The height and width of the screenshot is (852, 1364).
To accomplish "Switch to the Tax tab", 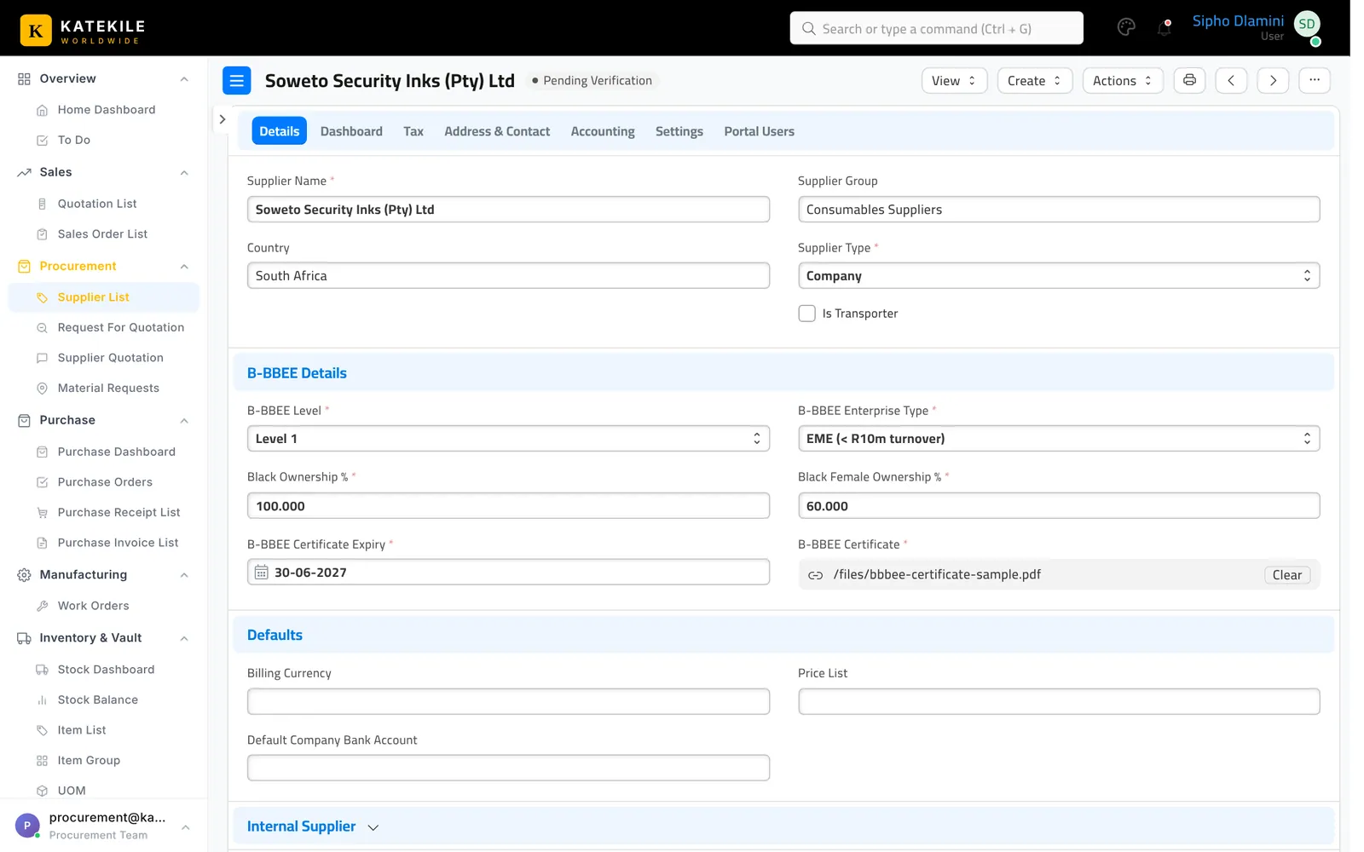I will pos(413,131).
